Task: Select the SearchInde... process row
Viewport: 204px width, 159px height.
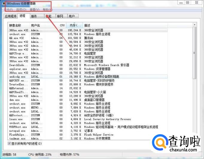Action: (88, 65)
